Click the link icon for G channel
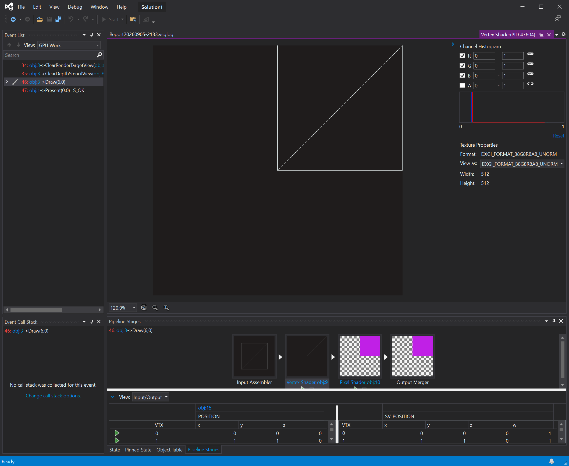Image resolution: width=569 pixels, height=466 pixels. point(530,64)
